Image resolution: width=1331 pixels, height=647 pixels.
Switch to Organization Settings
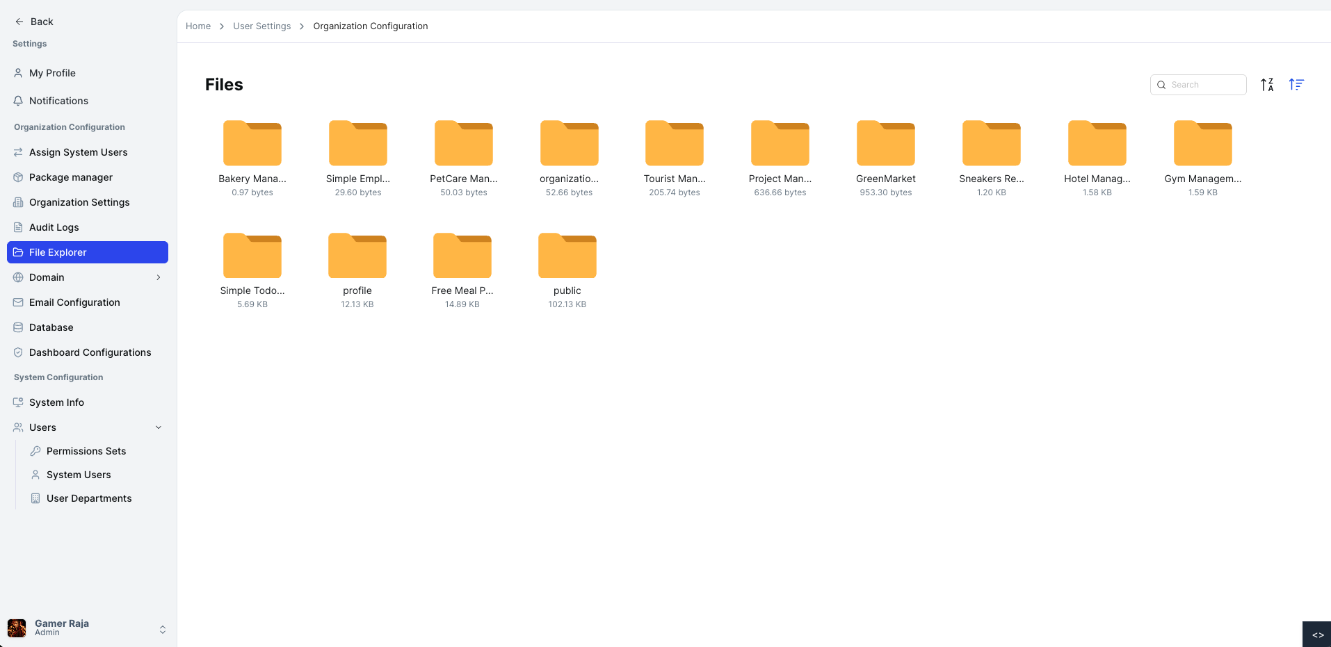click(x=79, y=202)
